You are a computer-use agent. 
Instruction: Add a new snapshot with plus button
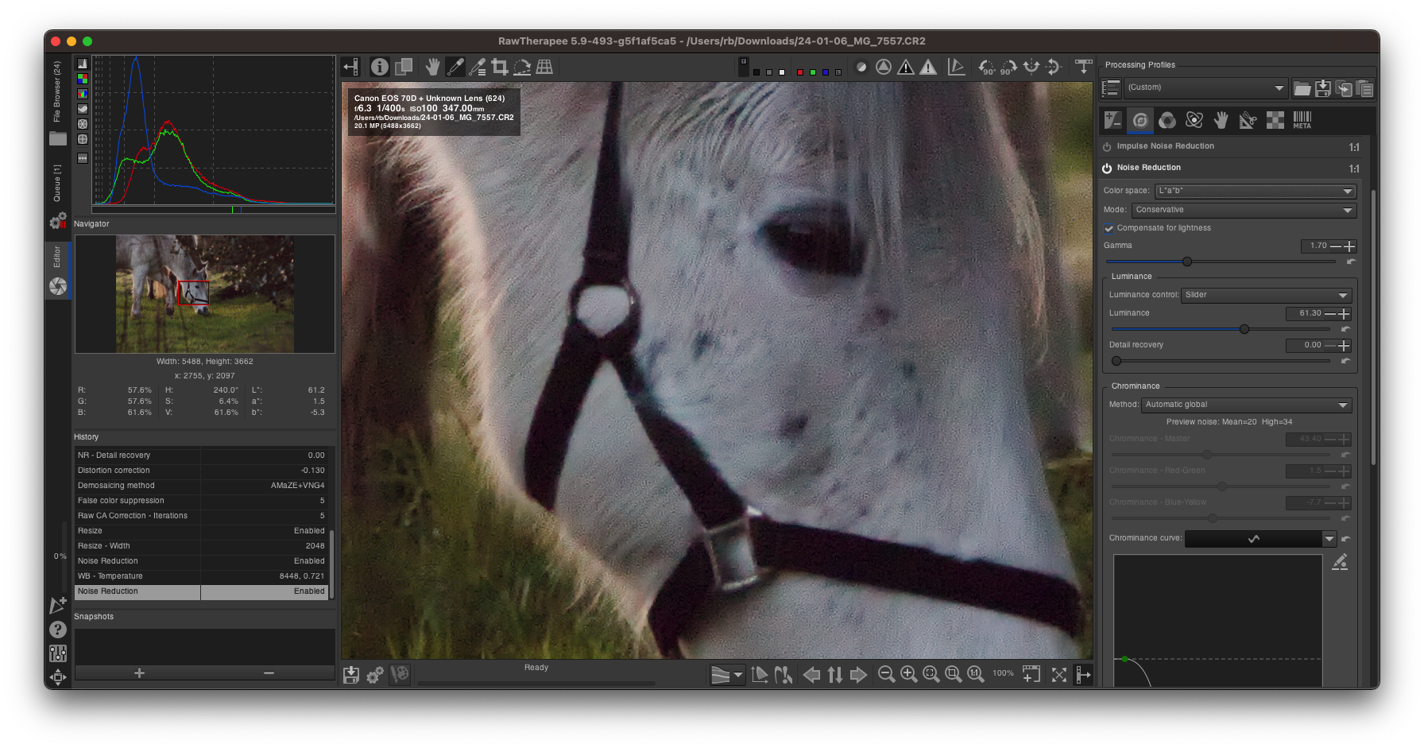139,673
